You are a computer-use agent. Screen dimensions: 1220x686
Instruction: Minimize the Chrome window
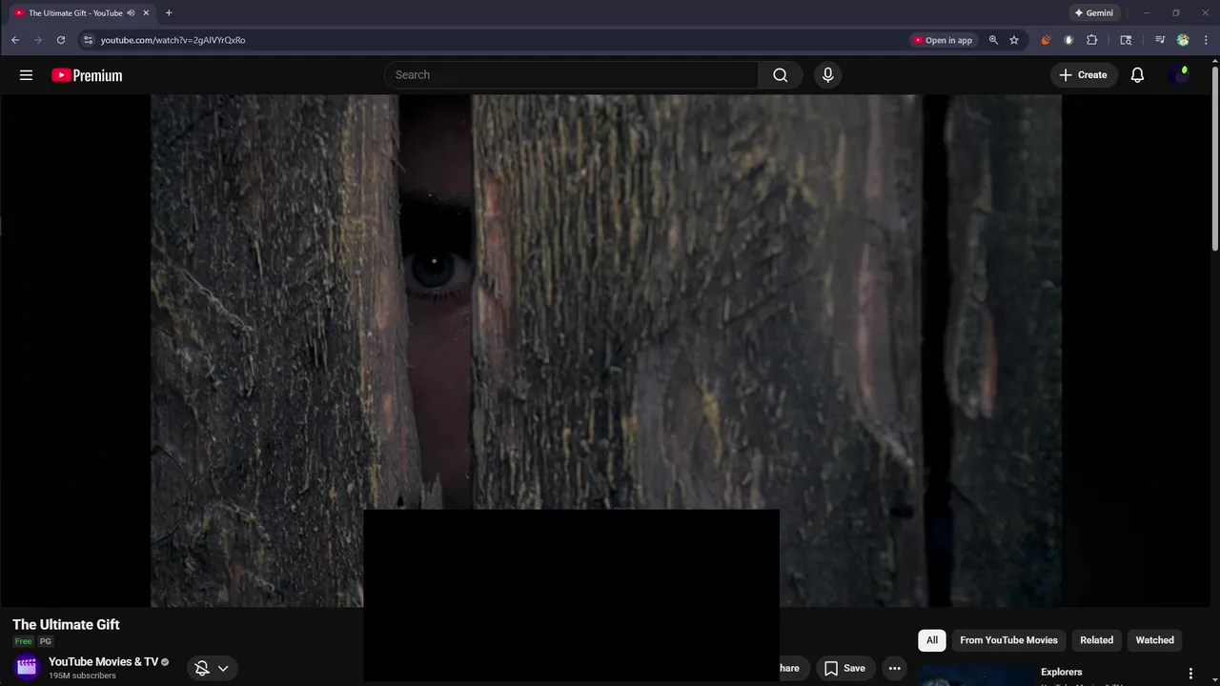pos(1147,13)
